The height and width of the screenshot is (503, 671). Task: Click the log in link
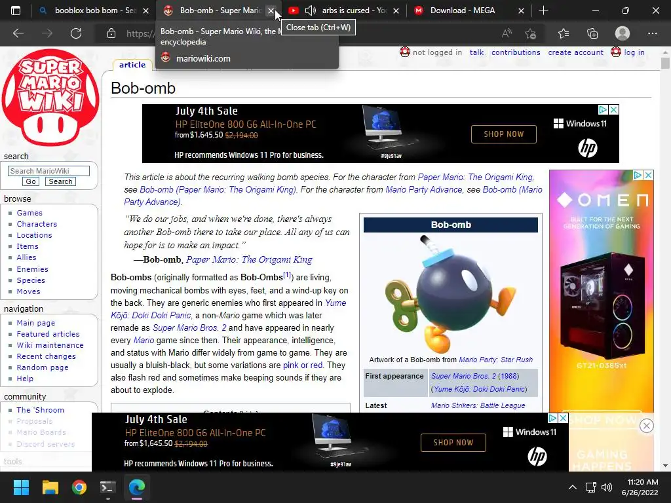[x=634, y=52]
